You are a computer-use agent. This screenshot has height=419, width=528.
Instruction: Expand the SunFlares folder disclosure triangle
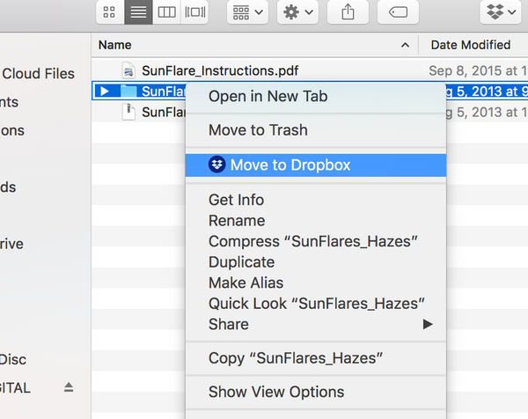tap(105, 91)
